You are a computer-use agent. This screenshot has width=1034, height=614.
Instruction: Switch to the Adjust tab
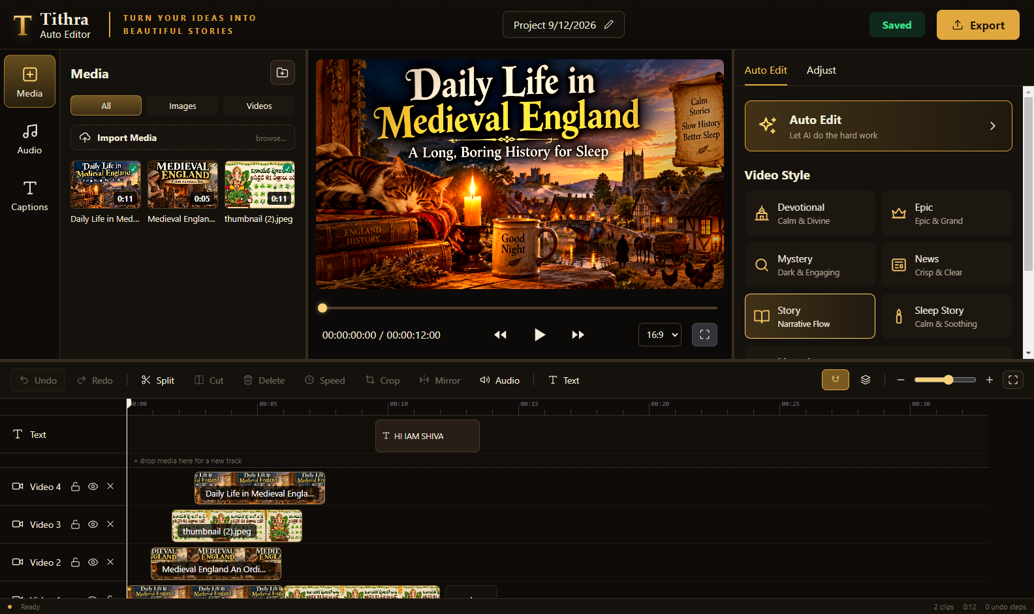[821, 70]
